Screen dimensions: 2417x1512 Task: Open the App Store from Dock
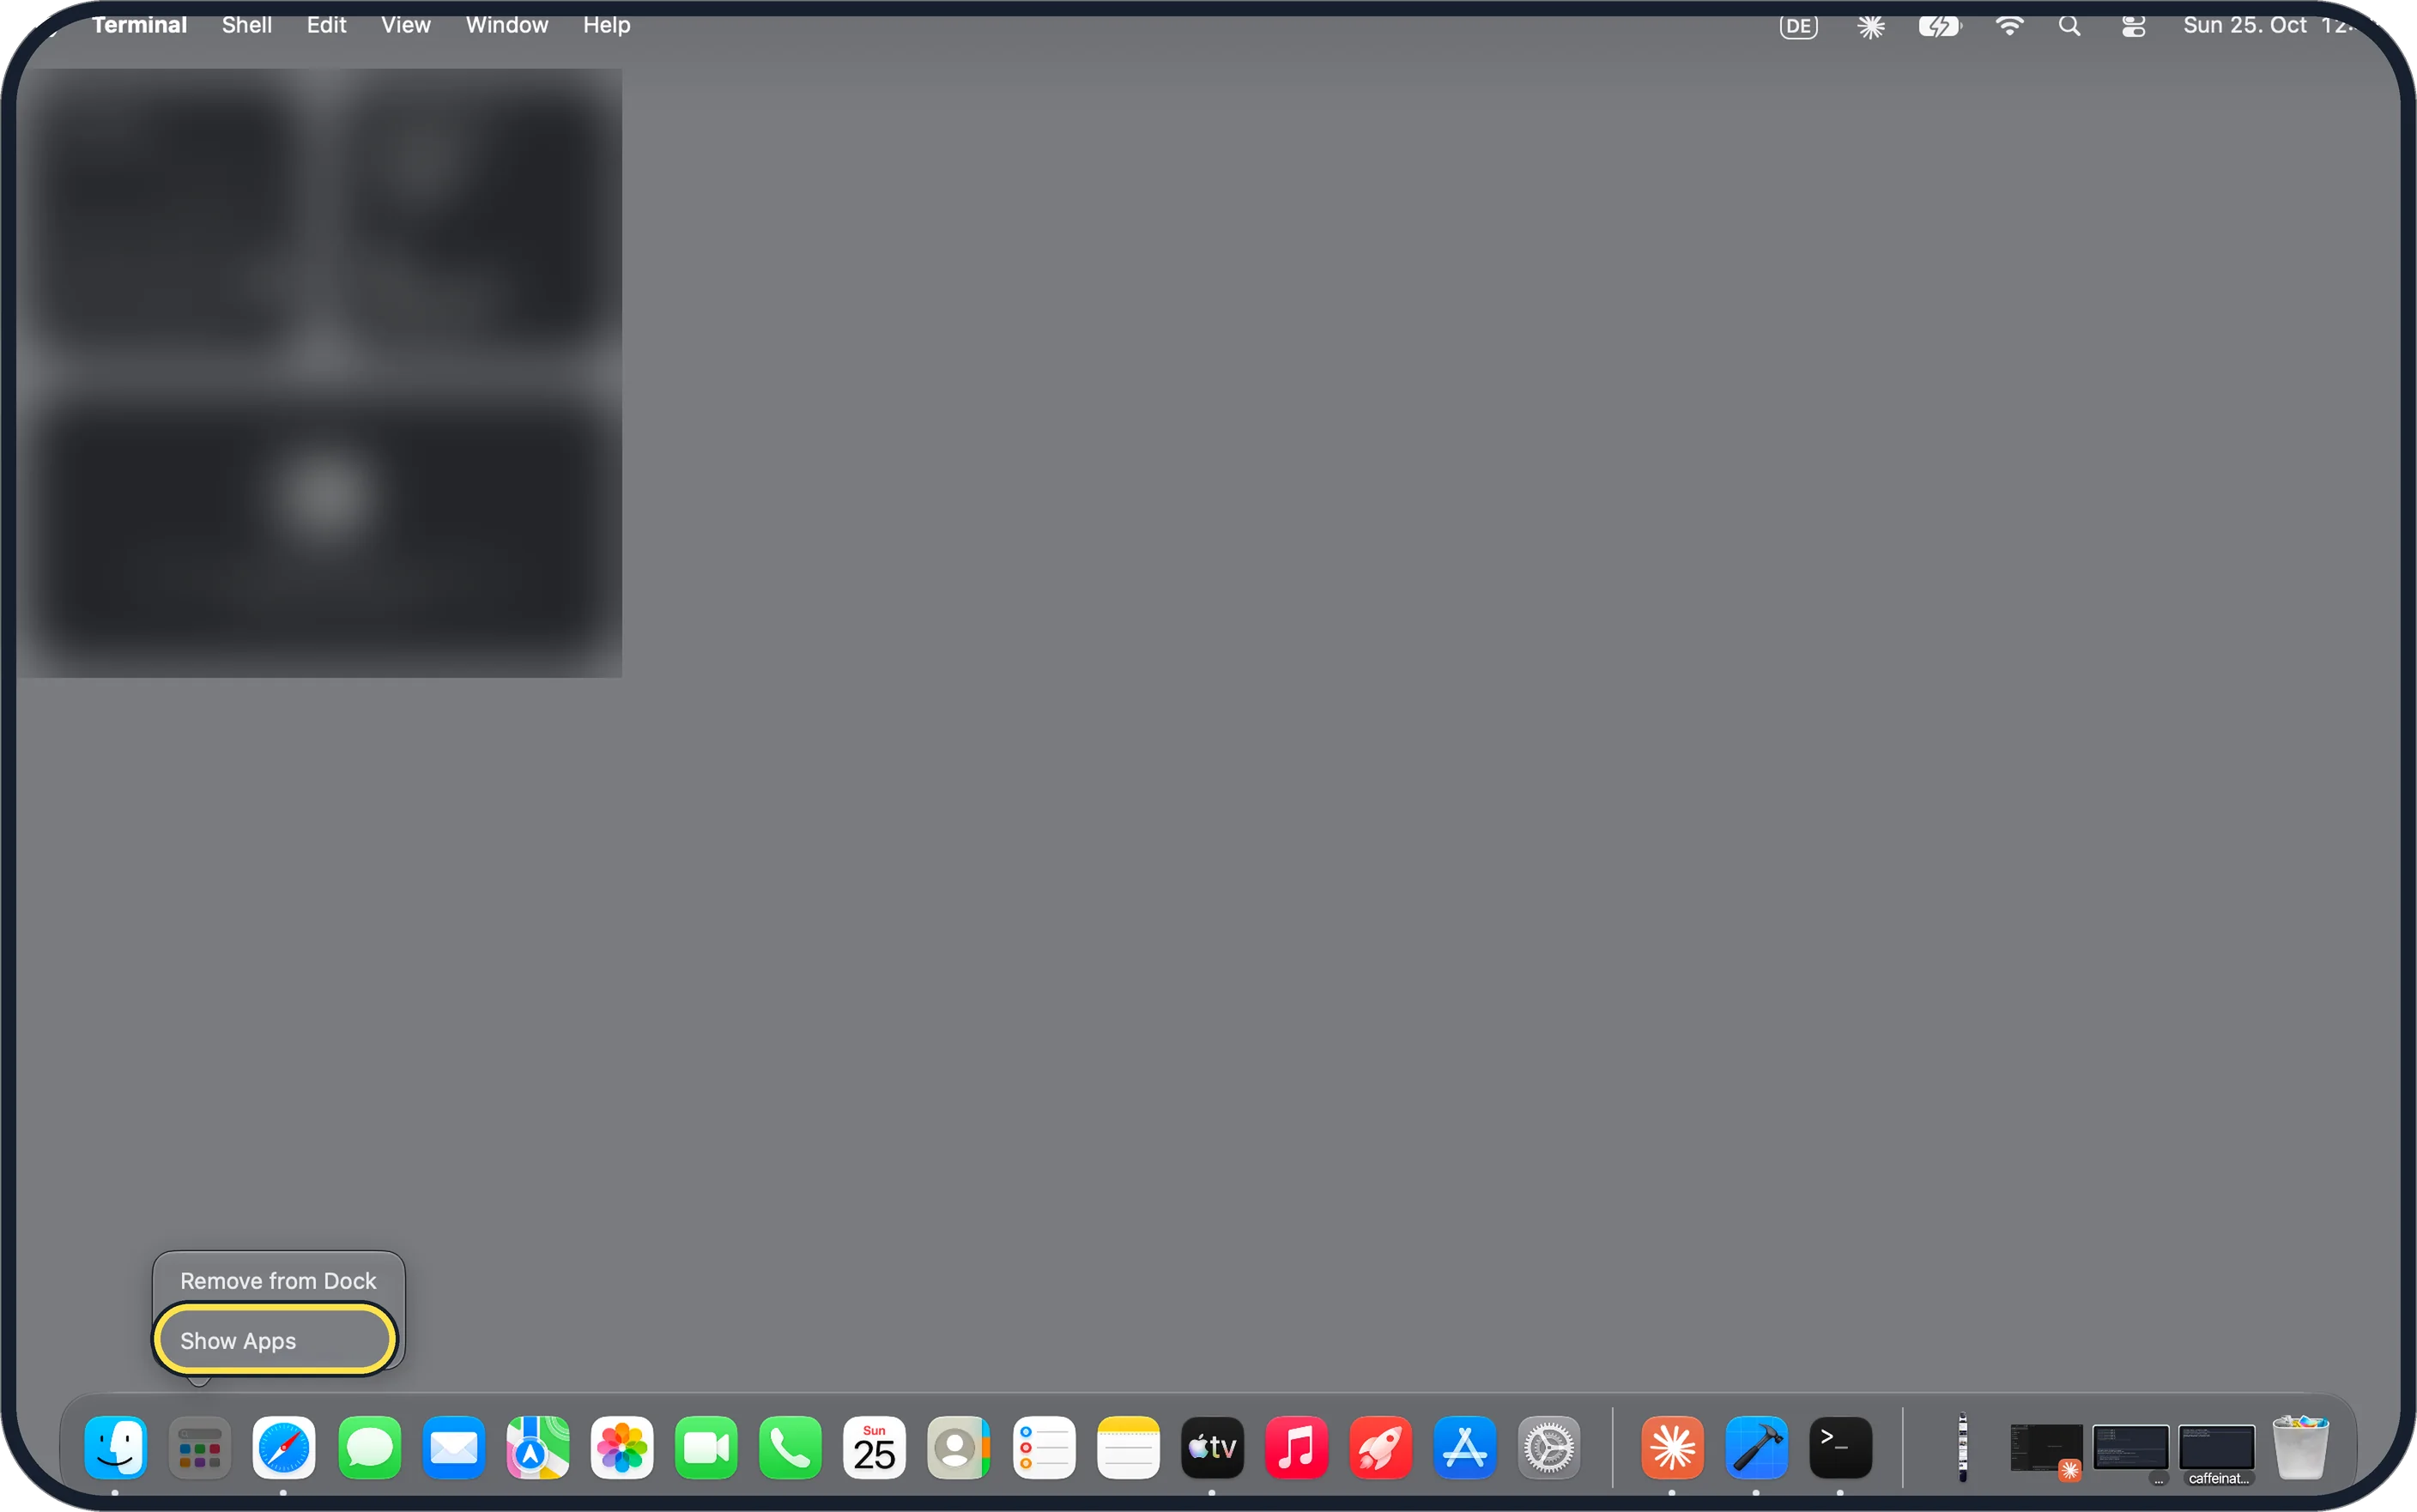click(x=1465, y=1447)
